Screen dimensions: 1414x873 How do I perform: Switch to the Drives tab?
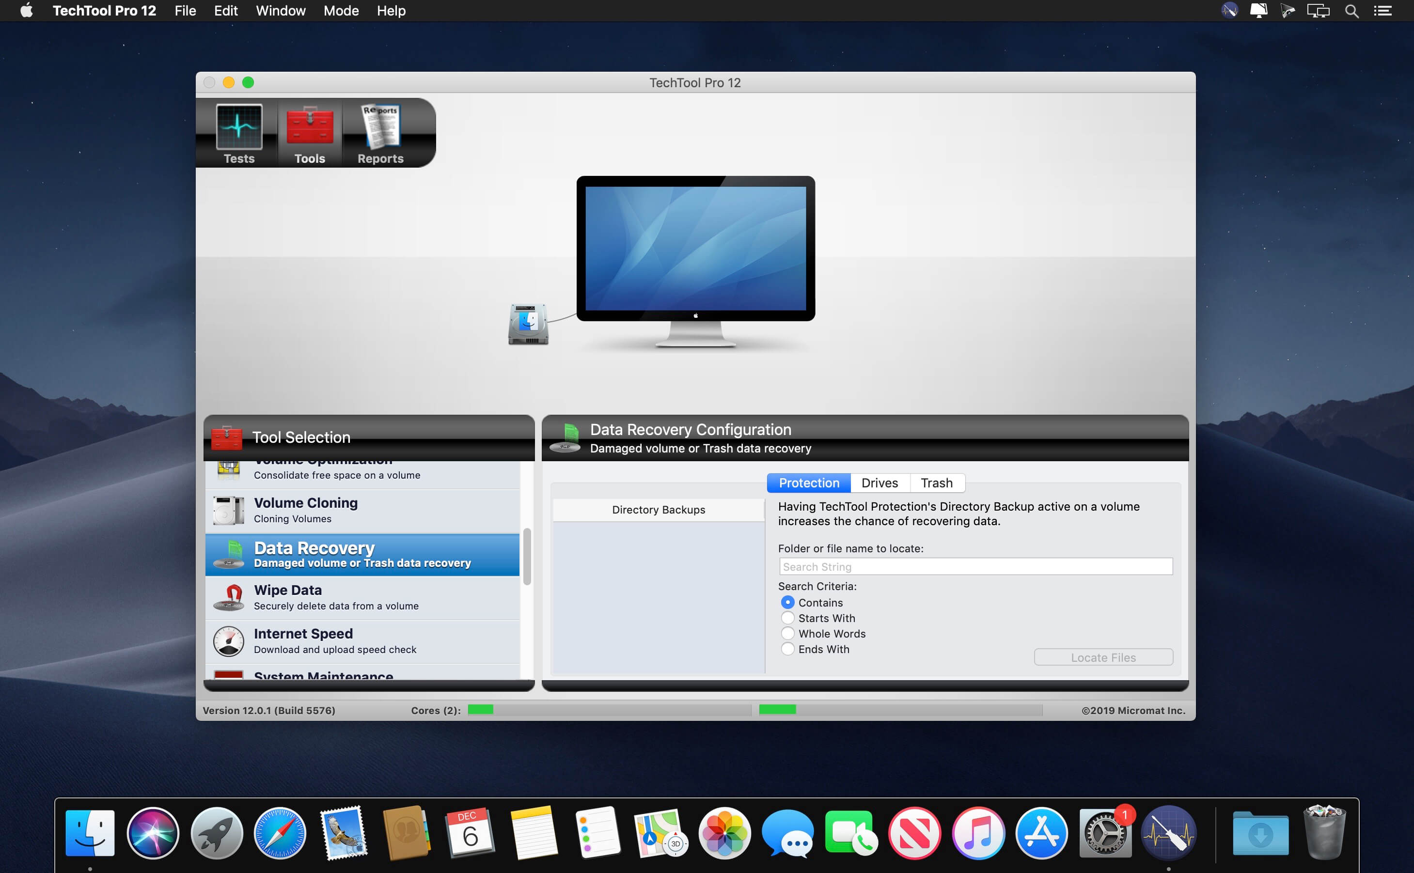pos(880,483)
